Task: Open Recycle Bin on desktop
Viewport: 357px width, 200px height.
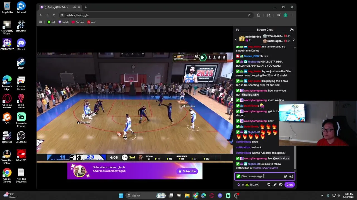Action: click(7, 7)
